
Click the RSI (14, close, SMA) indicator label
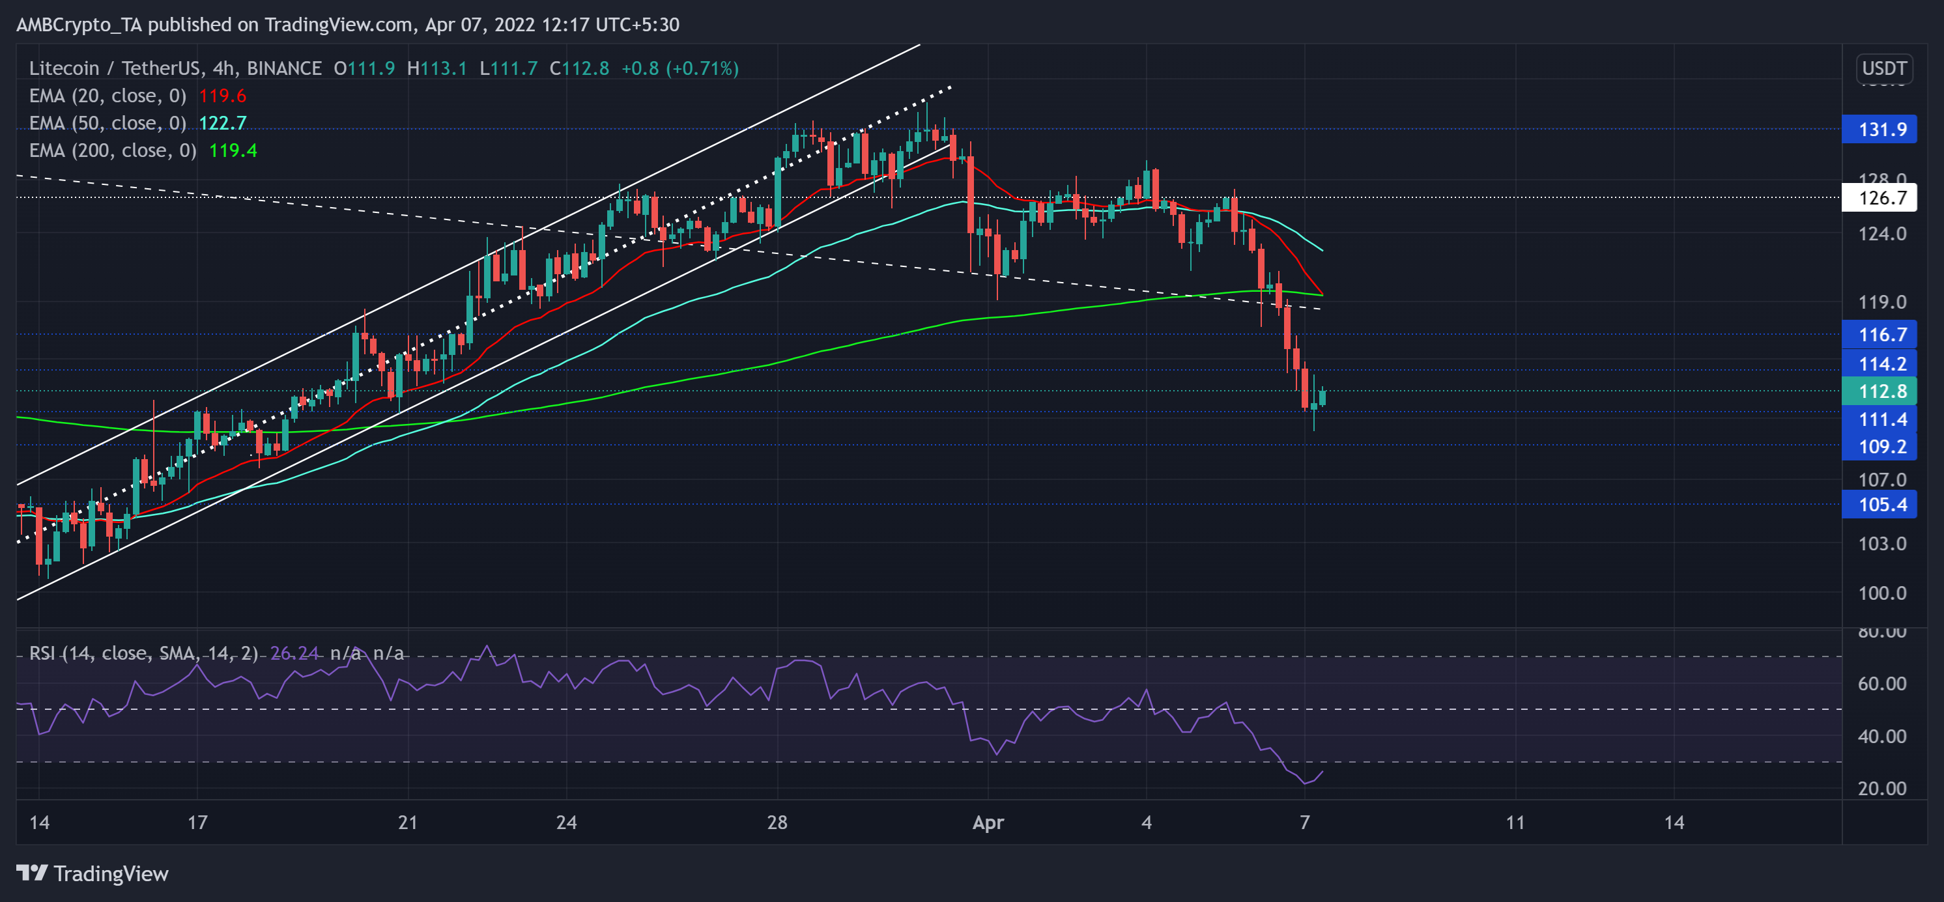pos(143,653)
